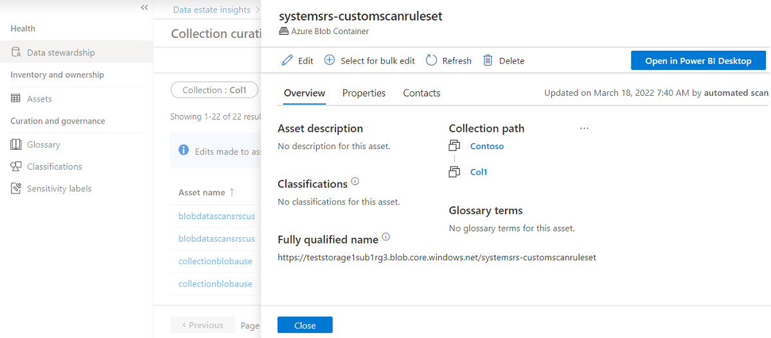Click the Fully qualified name info icon
The width and height of the screenshot is (771, 338).
386,237
